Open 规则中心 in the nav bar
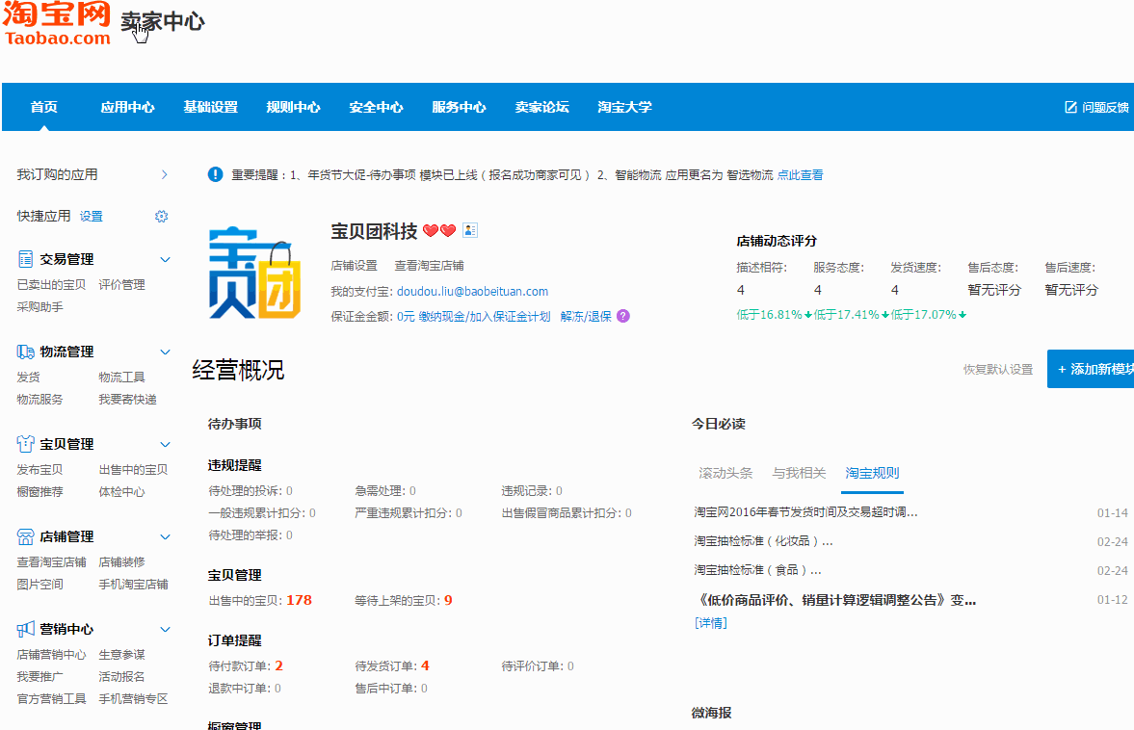 (x=293, y=107)
